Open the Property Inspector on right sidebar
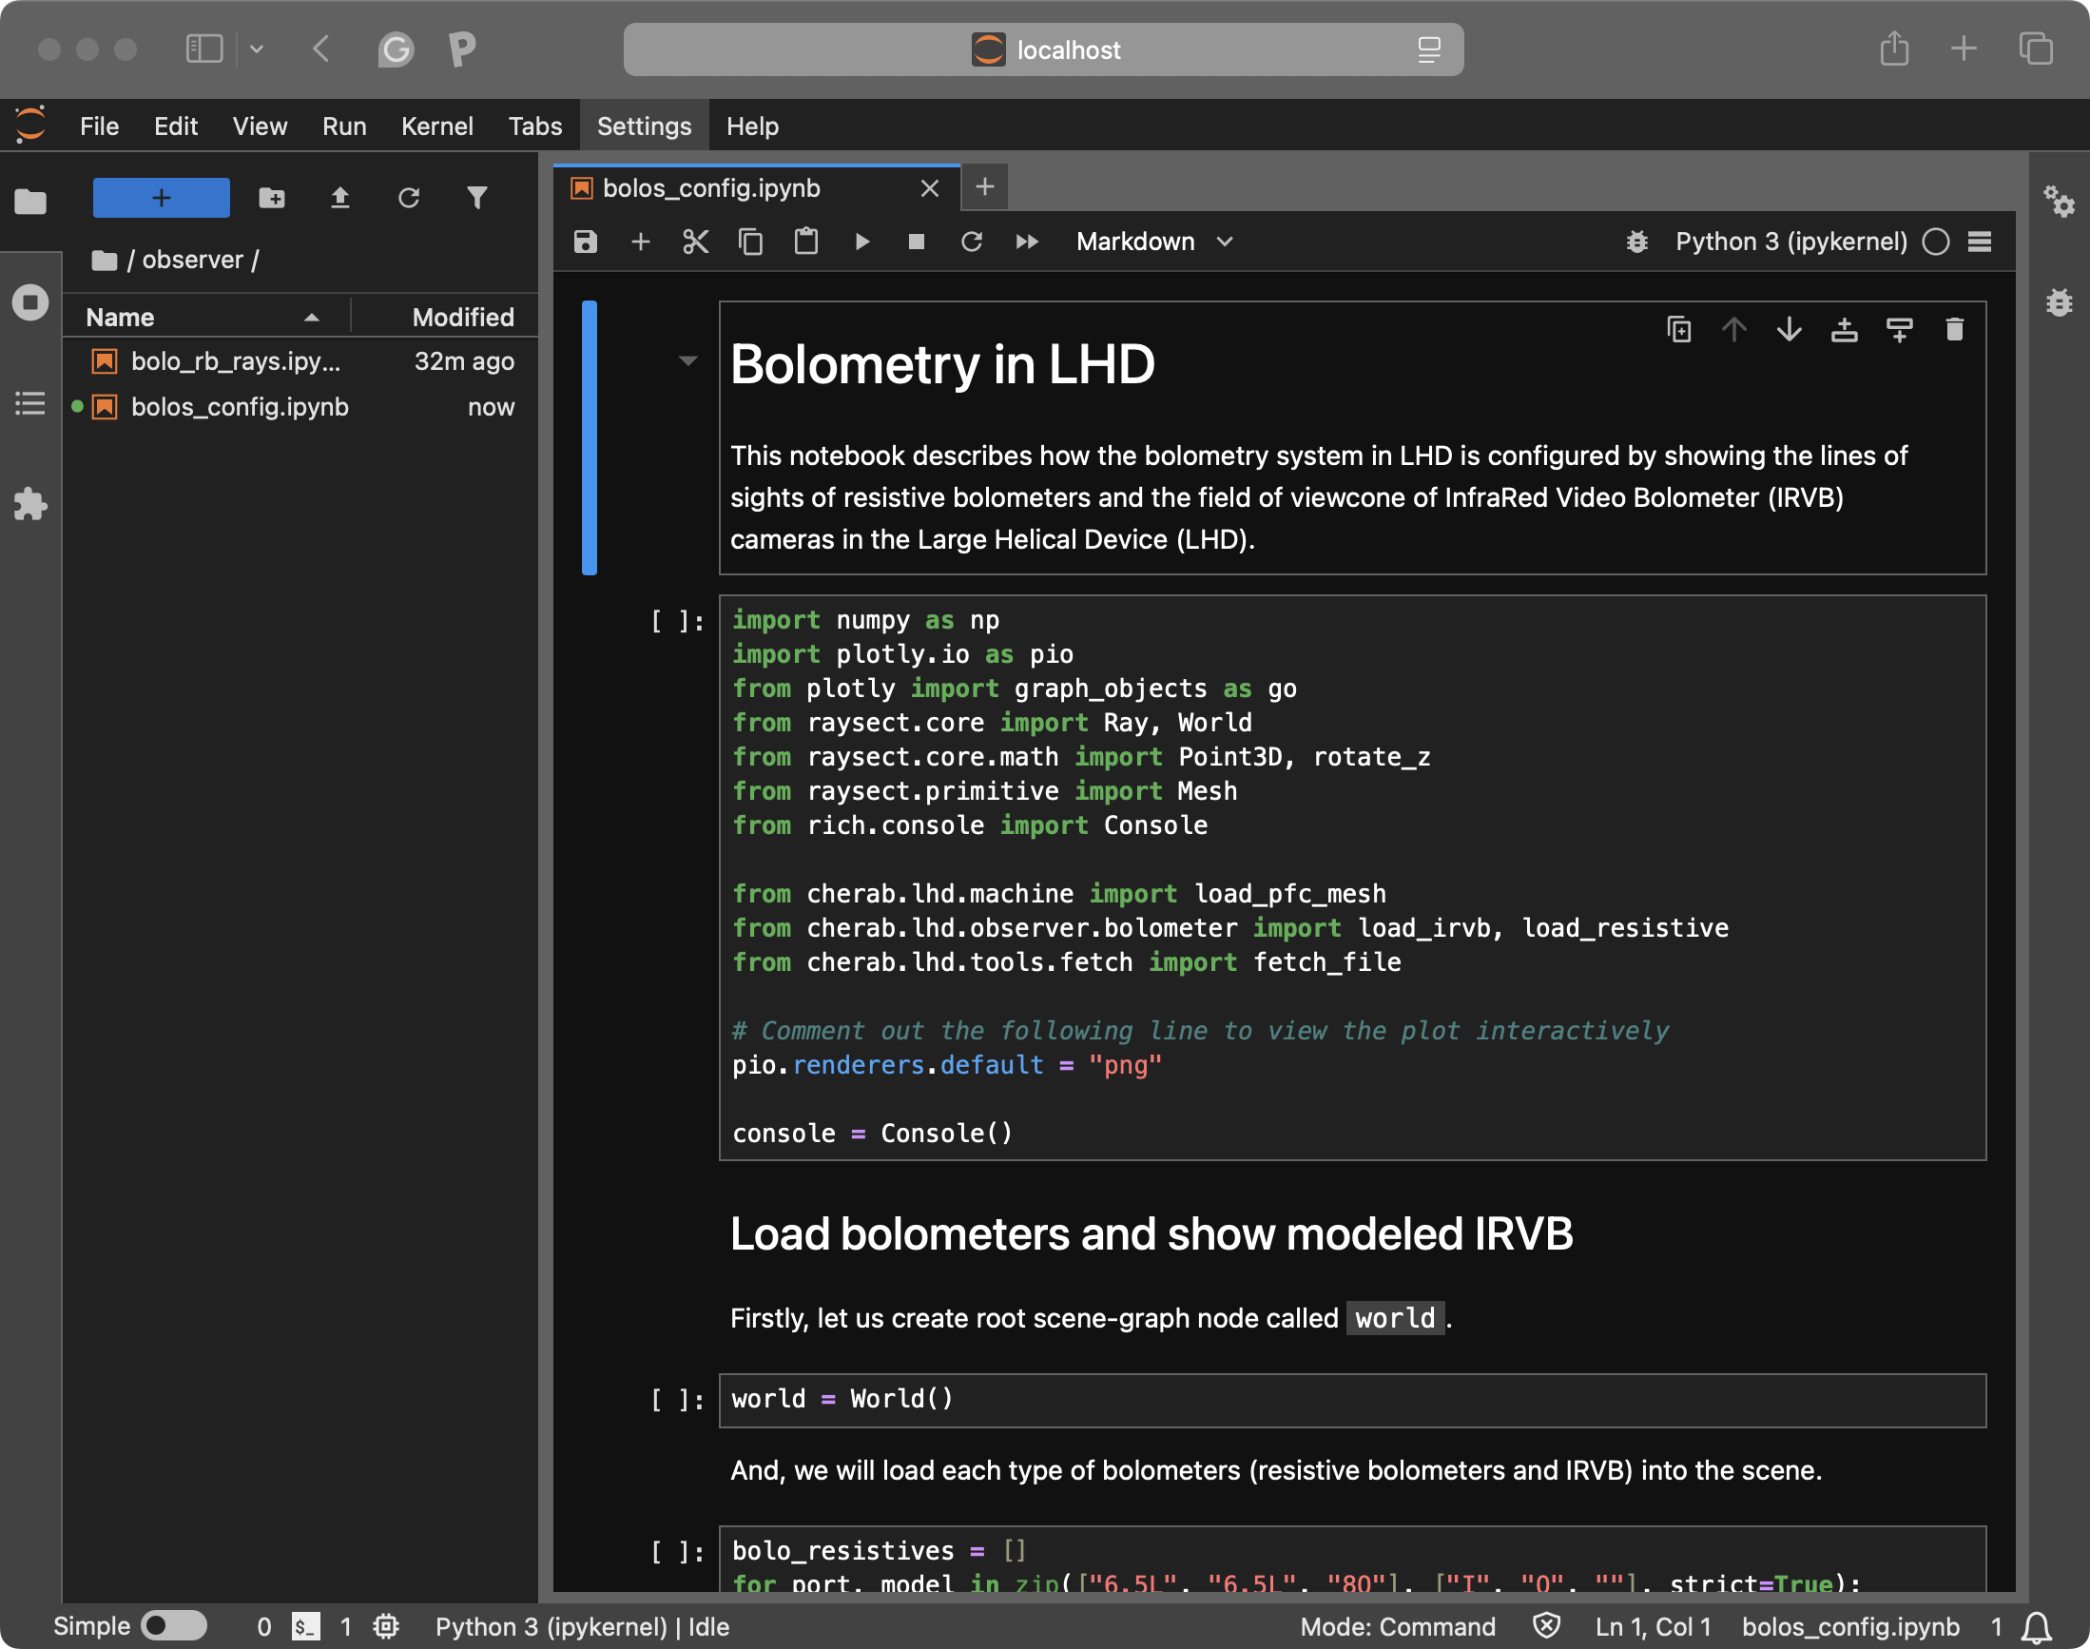Image resolution: width=2090 pixels, height=1649 pixels. [x=2060, y=201]
